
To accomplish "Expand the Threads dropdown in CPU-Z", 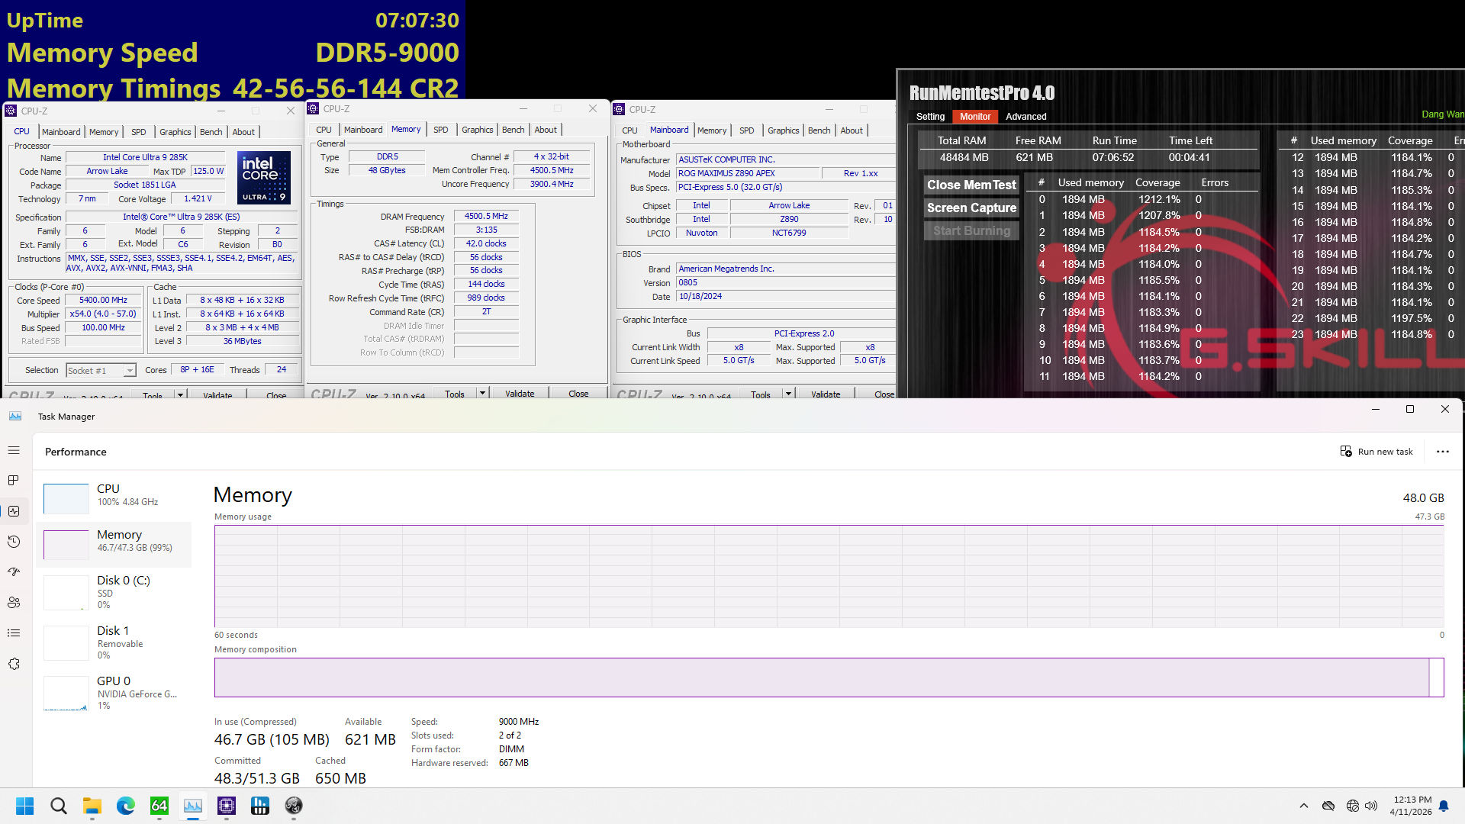I will 282,369.
